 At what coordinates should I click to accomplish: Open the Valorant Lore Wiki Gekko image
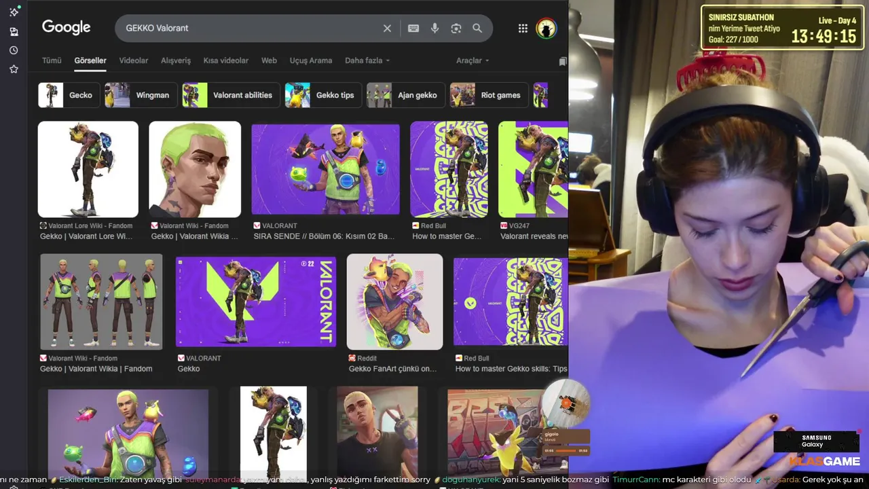(x=88, y=169)
